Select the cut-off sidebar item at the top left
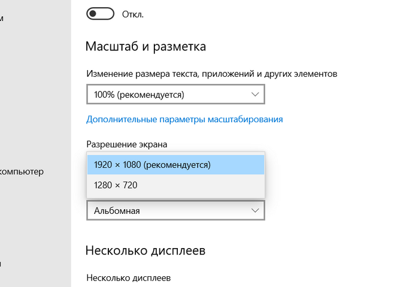419x287 pixels. [2, 18]
